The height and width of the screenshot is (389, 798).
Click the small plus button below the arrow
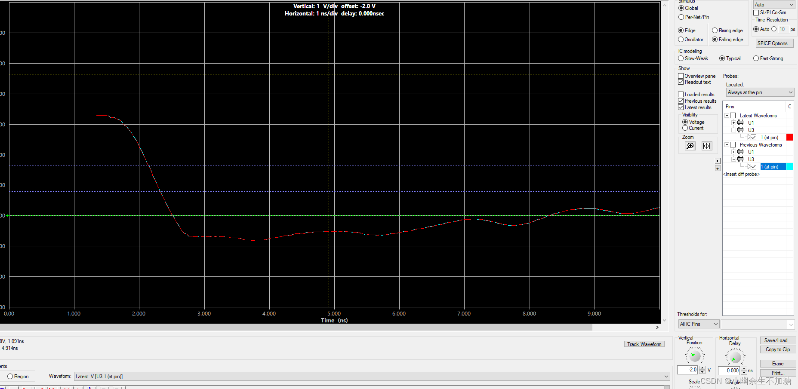coord(718,168)
